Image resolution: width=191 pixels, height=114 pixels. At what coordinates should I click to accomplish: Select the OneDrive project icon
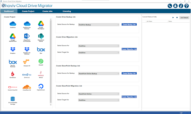(13, 24)
